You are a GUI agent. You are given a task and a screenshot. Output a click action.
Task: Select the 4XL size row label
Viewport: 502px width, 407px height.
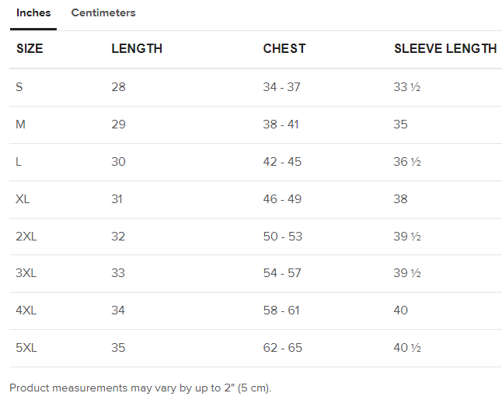26,311
